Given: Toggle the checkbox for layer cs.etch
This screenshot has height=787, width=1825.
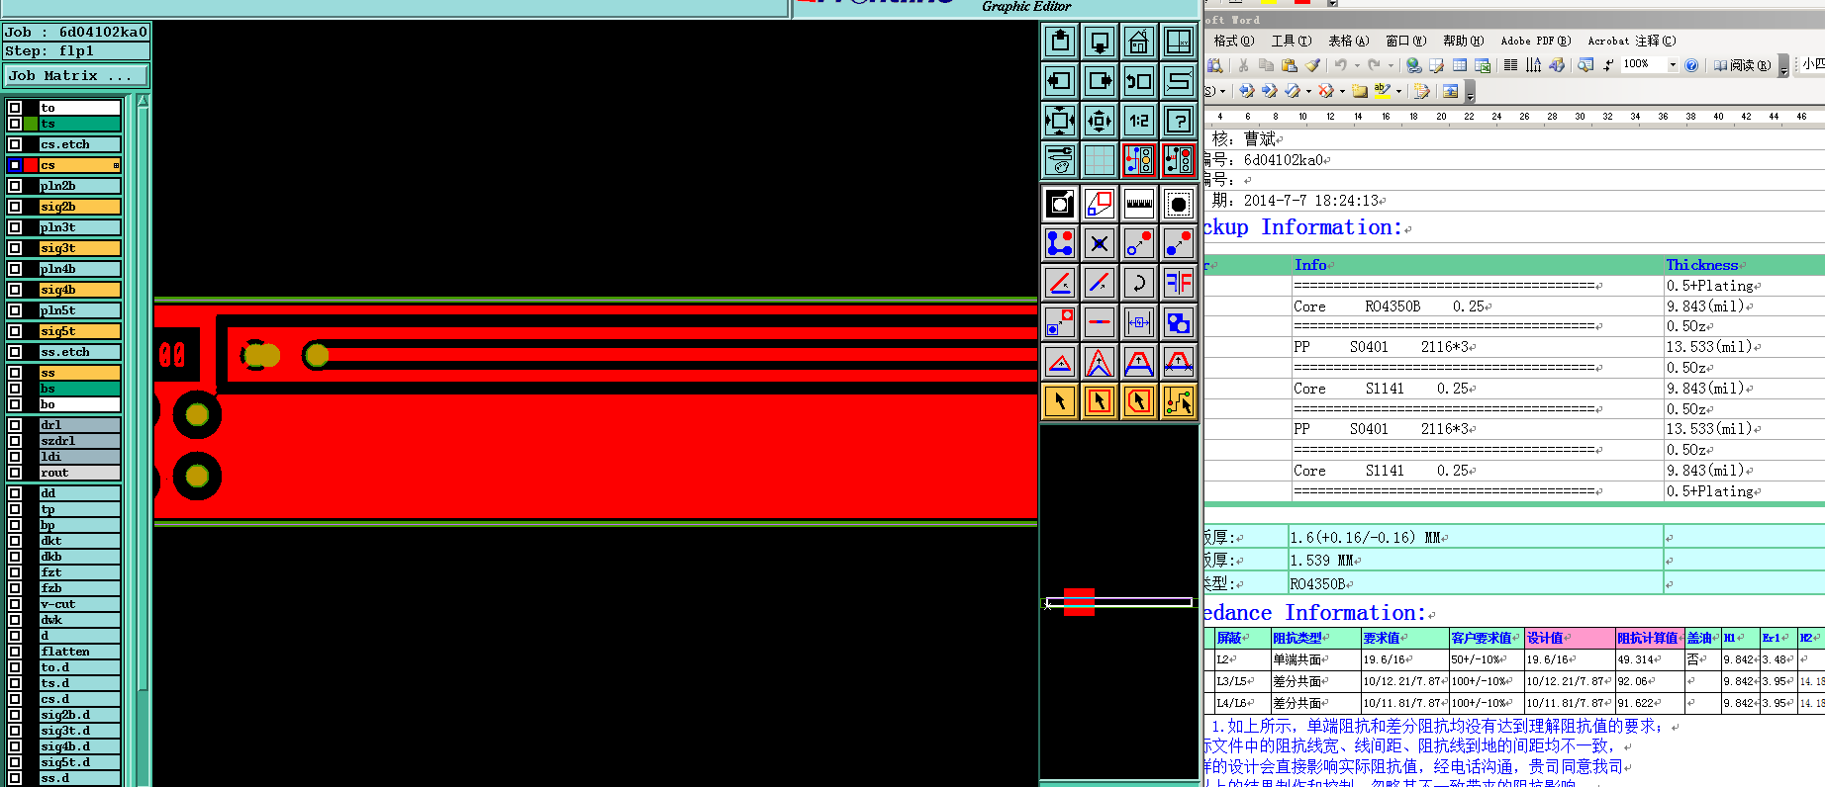Looking at the screenshot, I should pyautogui.click(x=15, y=144).
